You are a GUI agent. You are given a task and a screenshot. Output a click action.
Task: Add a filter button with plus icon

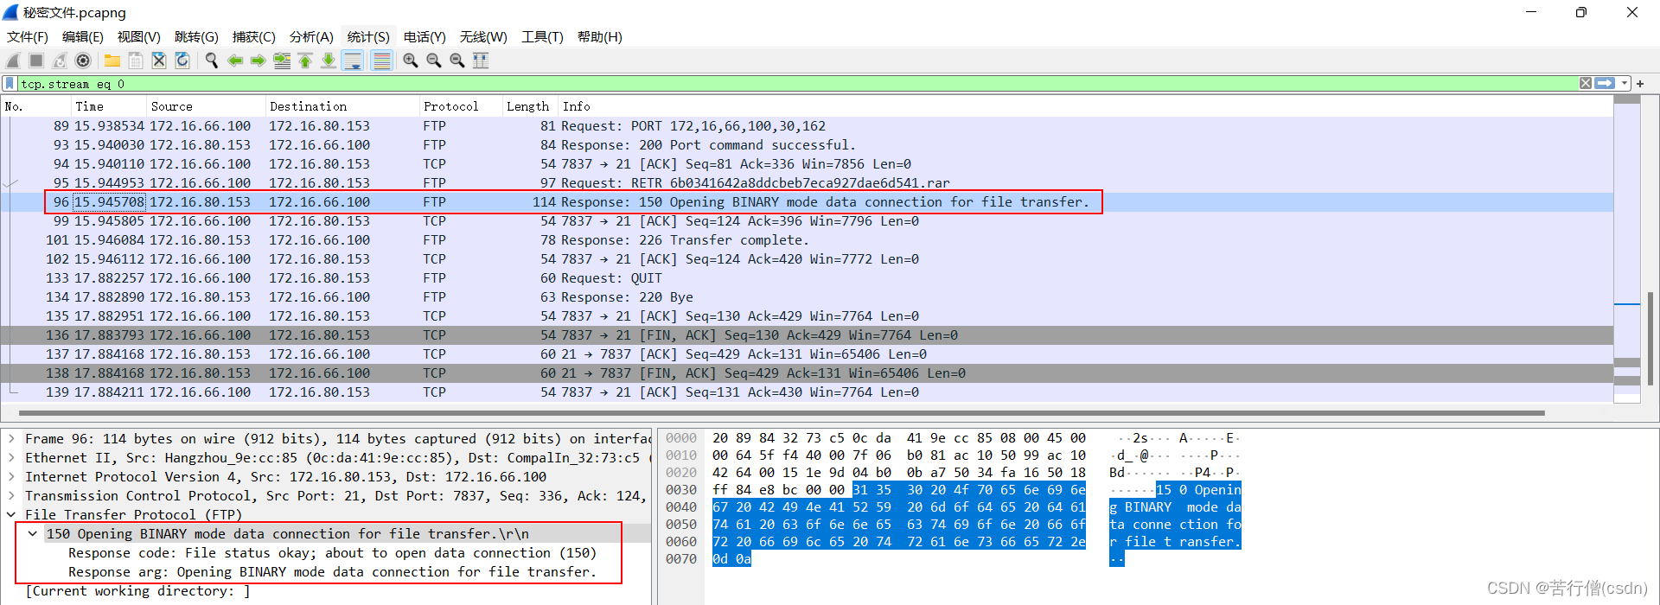coord(1640,84)
